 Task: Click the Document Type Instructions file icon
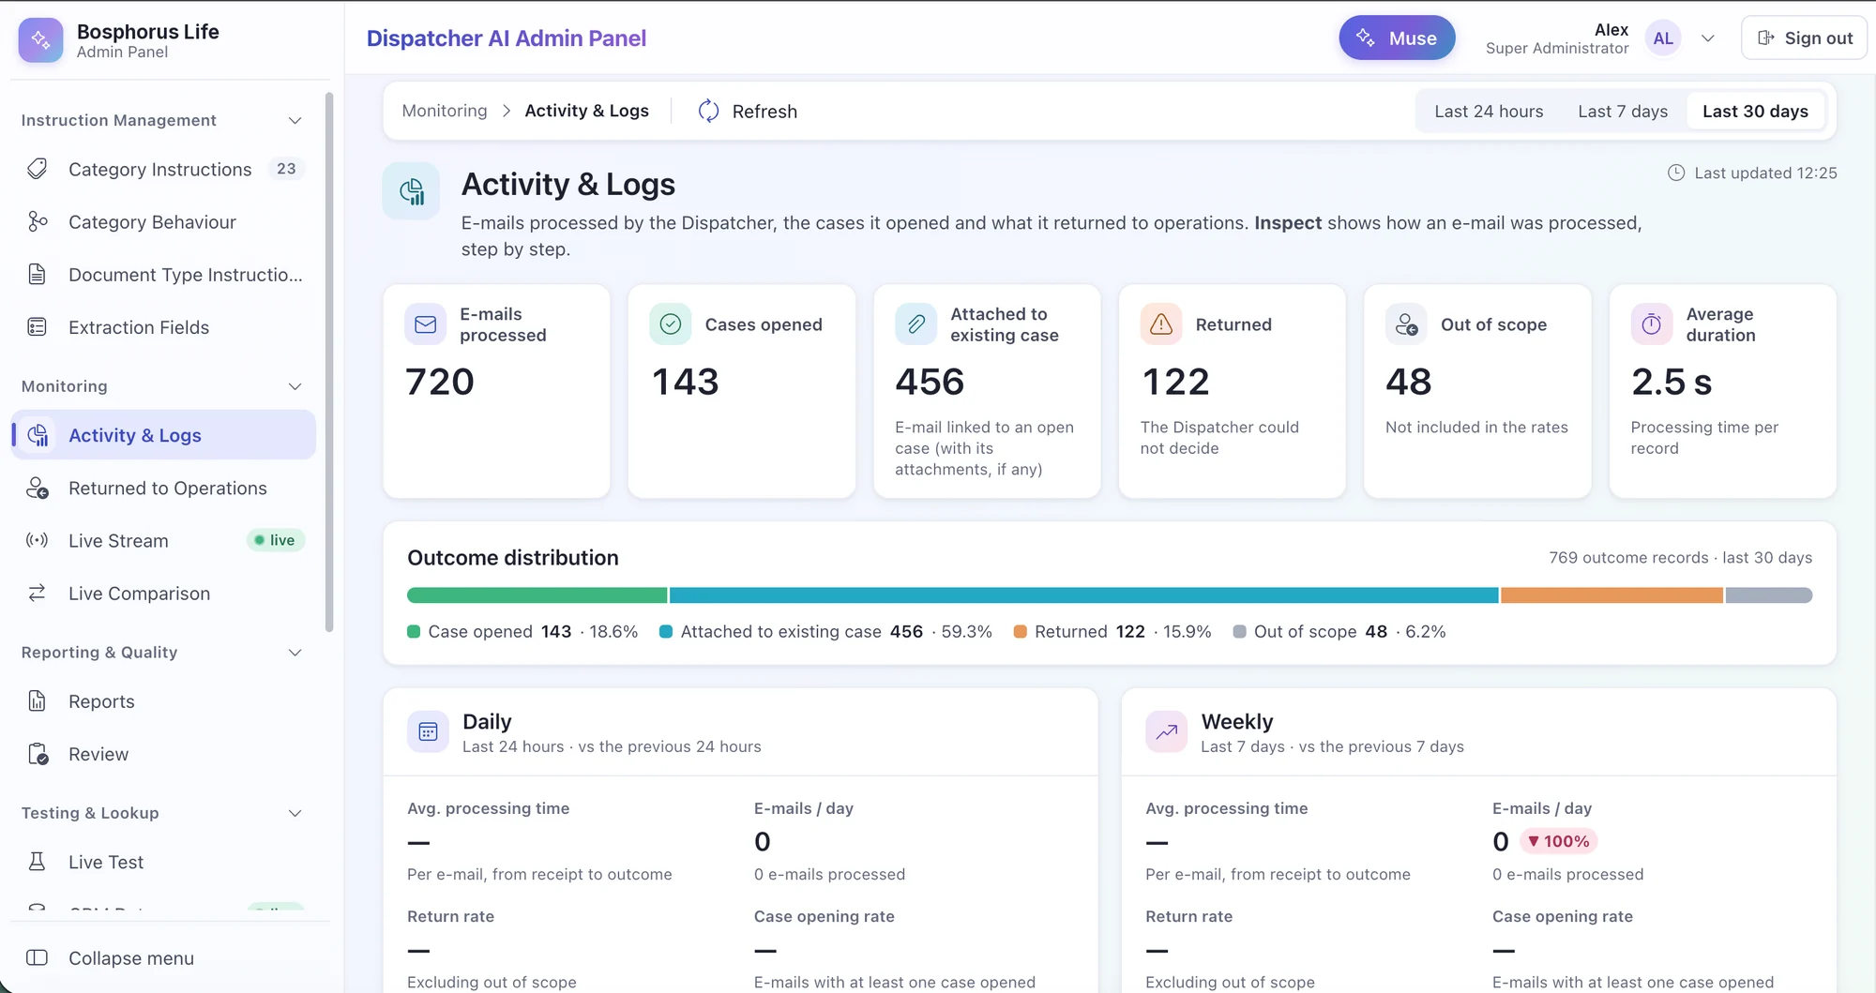pos(38,274)
